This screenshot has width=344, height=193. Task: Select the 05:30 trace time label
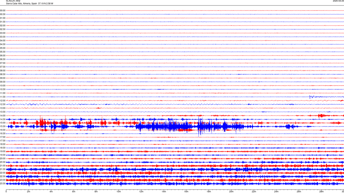tap(3, 52)
